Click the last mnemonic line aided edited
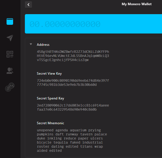 click(49, 151)
